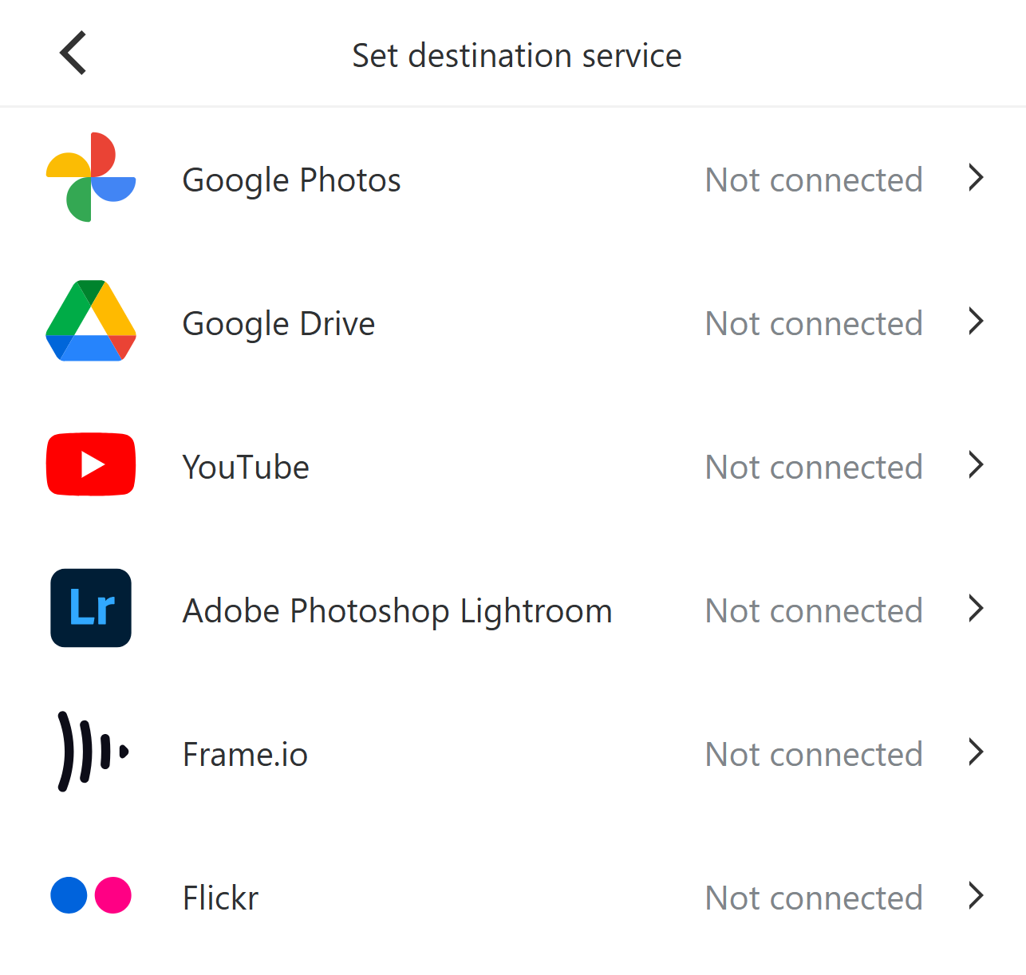
Task: Click the back arrow icon
Action: tap(73, 53)
